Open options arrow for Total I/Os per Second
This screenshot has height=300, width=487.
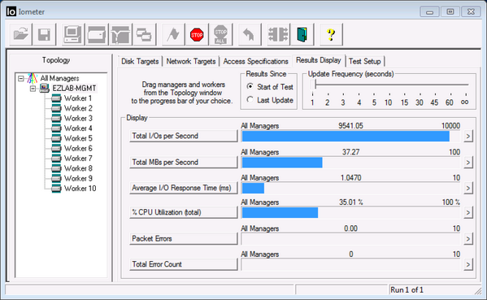[468, 136]
